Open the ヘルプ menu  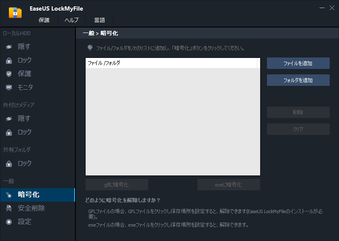[x=72, y=20]
